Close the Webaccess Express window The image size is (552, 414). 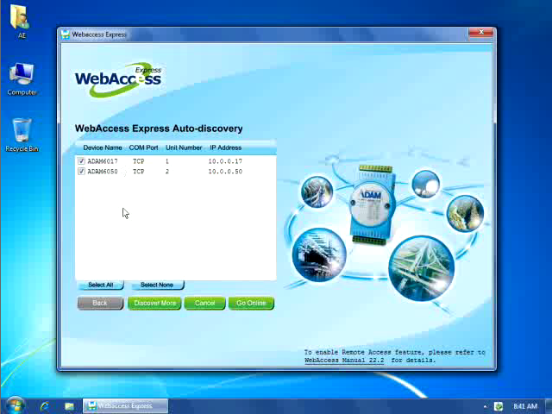pyautogui.click(x=481, y=33)
